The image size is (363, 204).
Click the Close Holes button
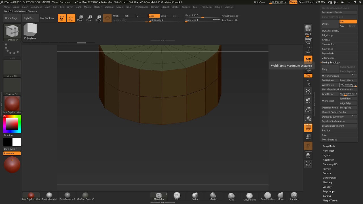348,90
